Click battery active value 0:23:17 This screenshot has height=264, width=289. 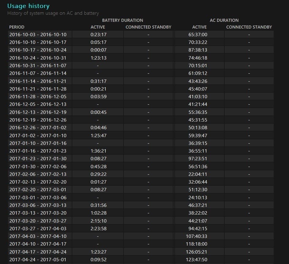click(x=98, y=35)
